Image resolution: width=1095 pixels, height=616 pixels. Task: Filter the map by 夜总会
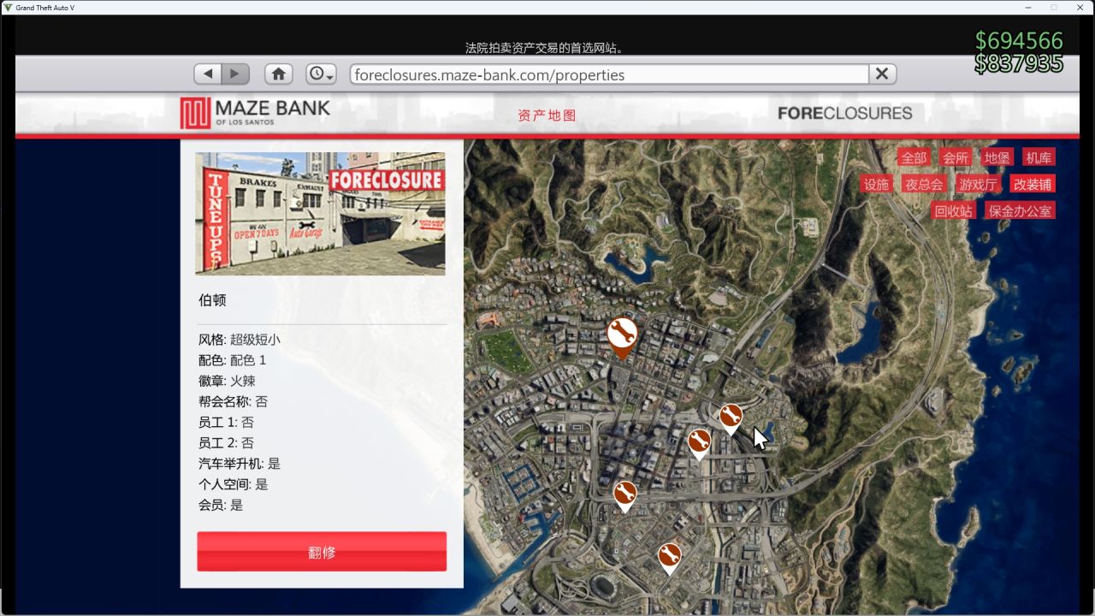click(925, 184)
